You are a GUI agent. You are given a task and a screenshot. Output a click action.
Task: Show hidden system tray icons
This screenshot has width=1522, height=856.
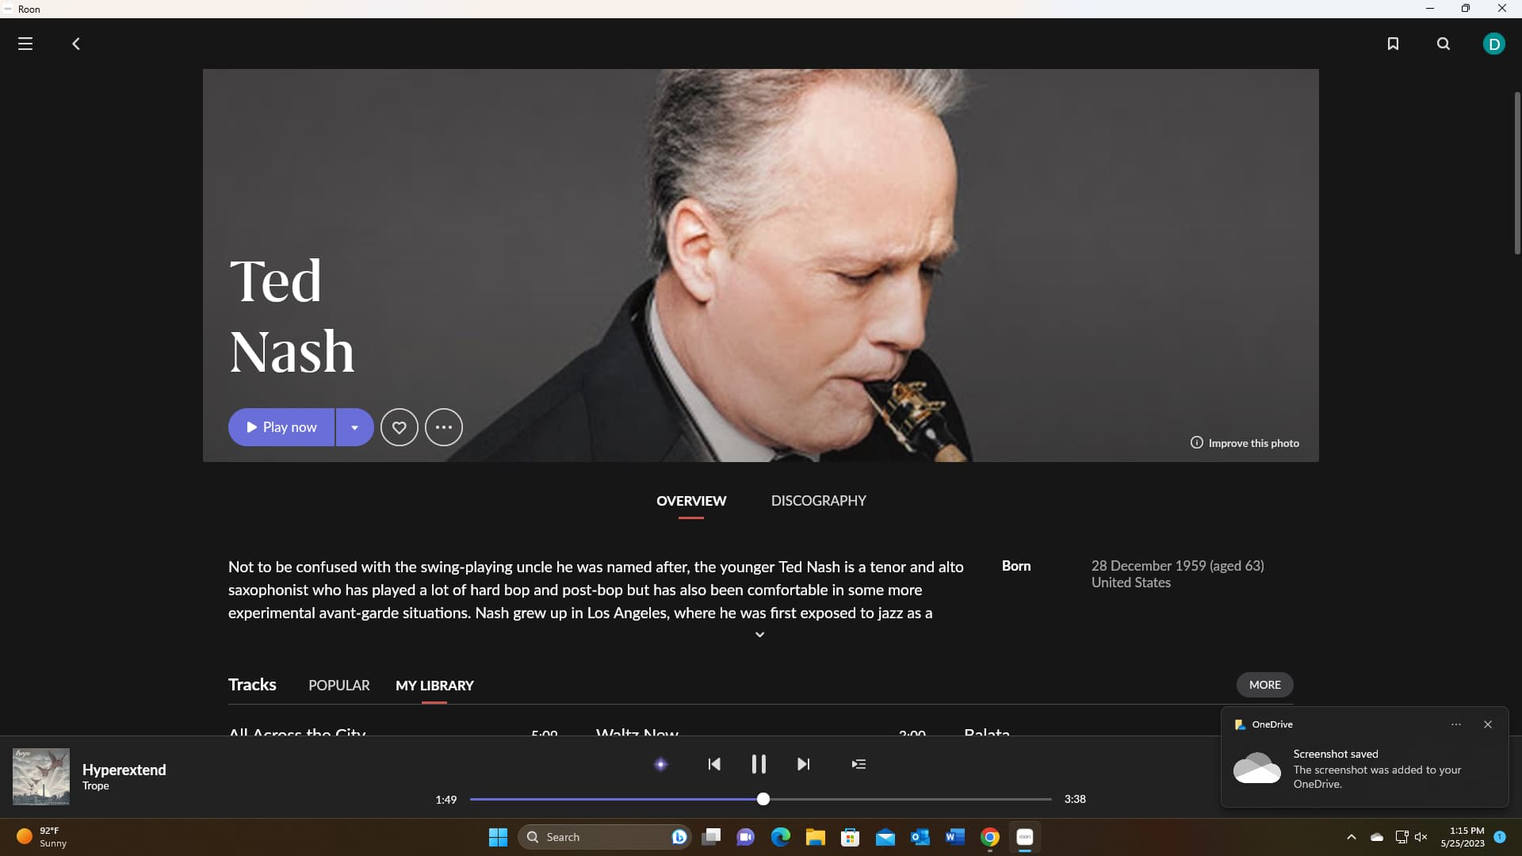pos(1352,837)
